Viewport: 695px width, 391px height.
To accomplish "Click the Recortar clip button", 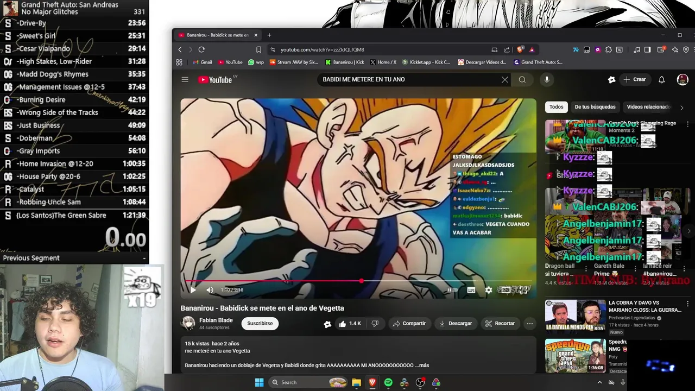I will (500, 323).
